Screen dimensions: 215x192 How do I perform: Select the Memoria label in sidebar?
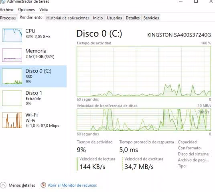[36, 51]
